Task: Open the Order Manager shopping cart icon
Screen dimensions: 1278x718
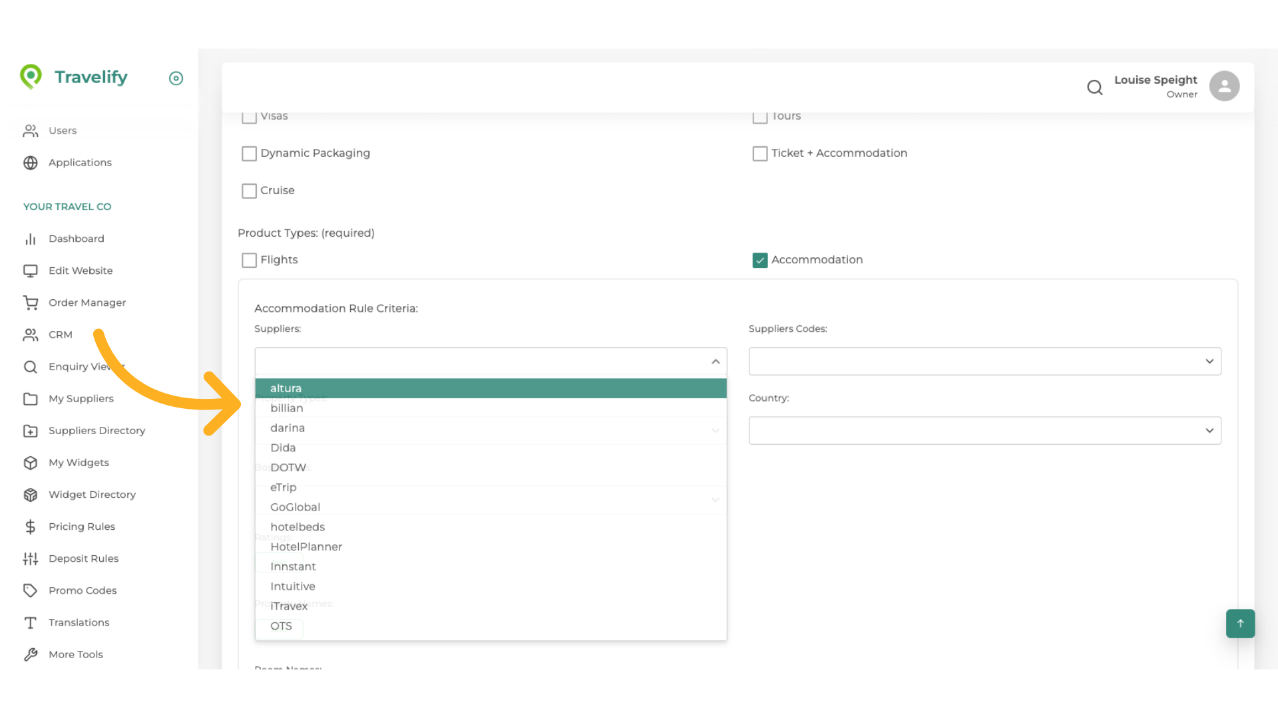Action: tap(31, 302)
